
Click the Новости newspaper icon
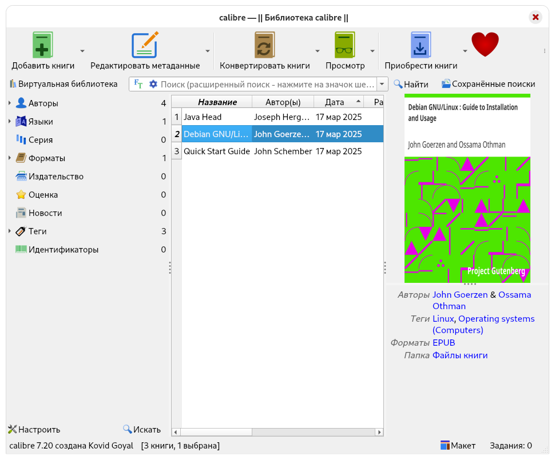point(21,213)
